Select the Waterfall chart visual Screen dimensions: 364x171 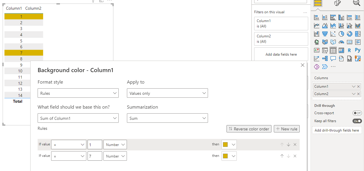coord(316,34)
